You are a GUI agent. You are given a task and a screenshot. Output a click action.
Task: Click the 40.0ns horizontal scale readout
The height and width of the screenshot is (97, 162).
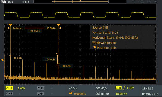(x=73, y=88)
